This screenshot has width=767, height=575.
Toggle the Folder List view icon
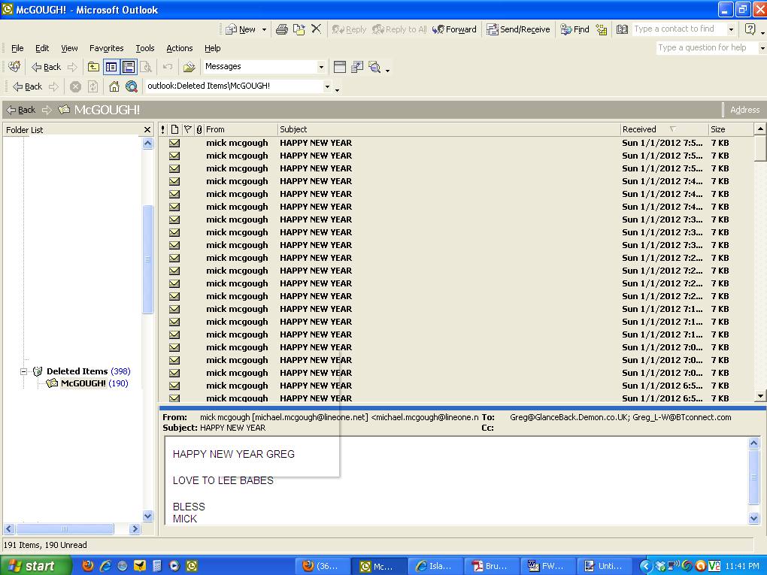click(111, 67)
